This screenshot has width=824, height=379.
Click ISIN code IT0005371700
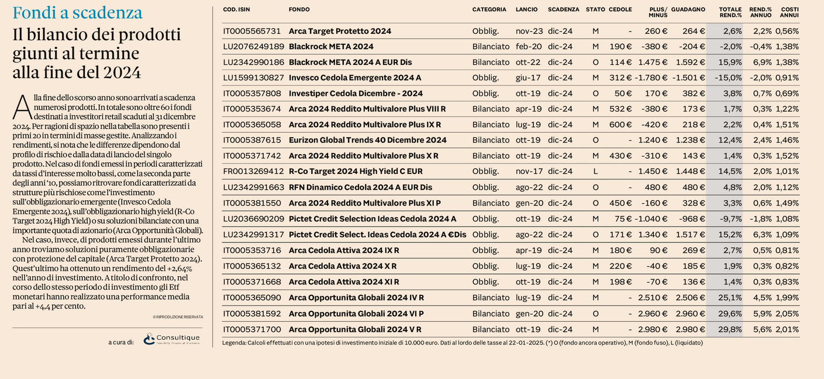coord(252,329)
